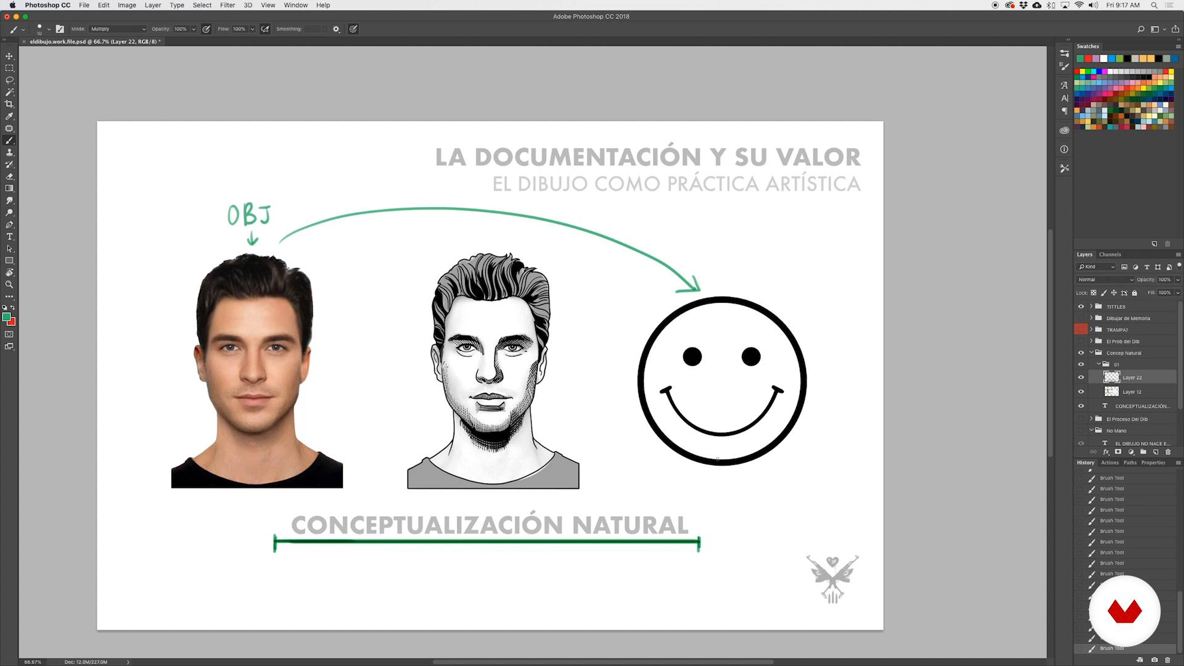Select the Lasso tool
Viewport: 1184px width, 666px height.
[x=9, y=80]
